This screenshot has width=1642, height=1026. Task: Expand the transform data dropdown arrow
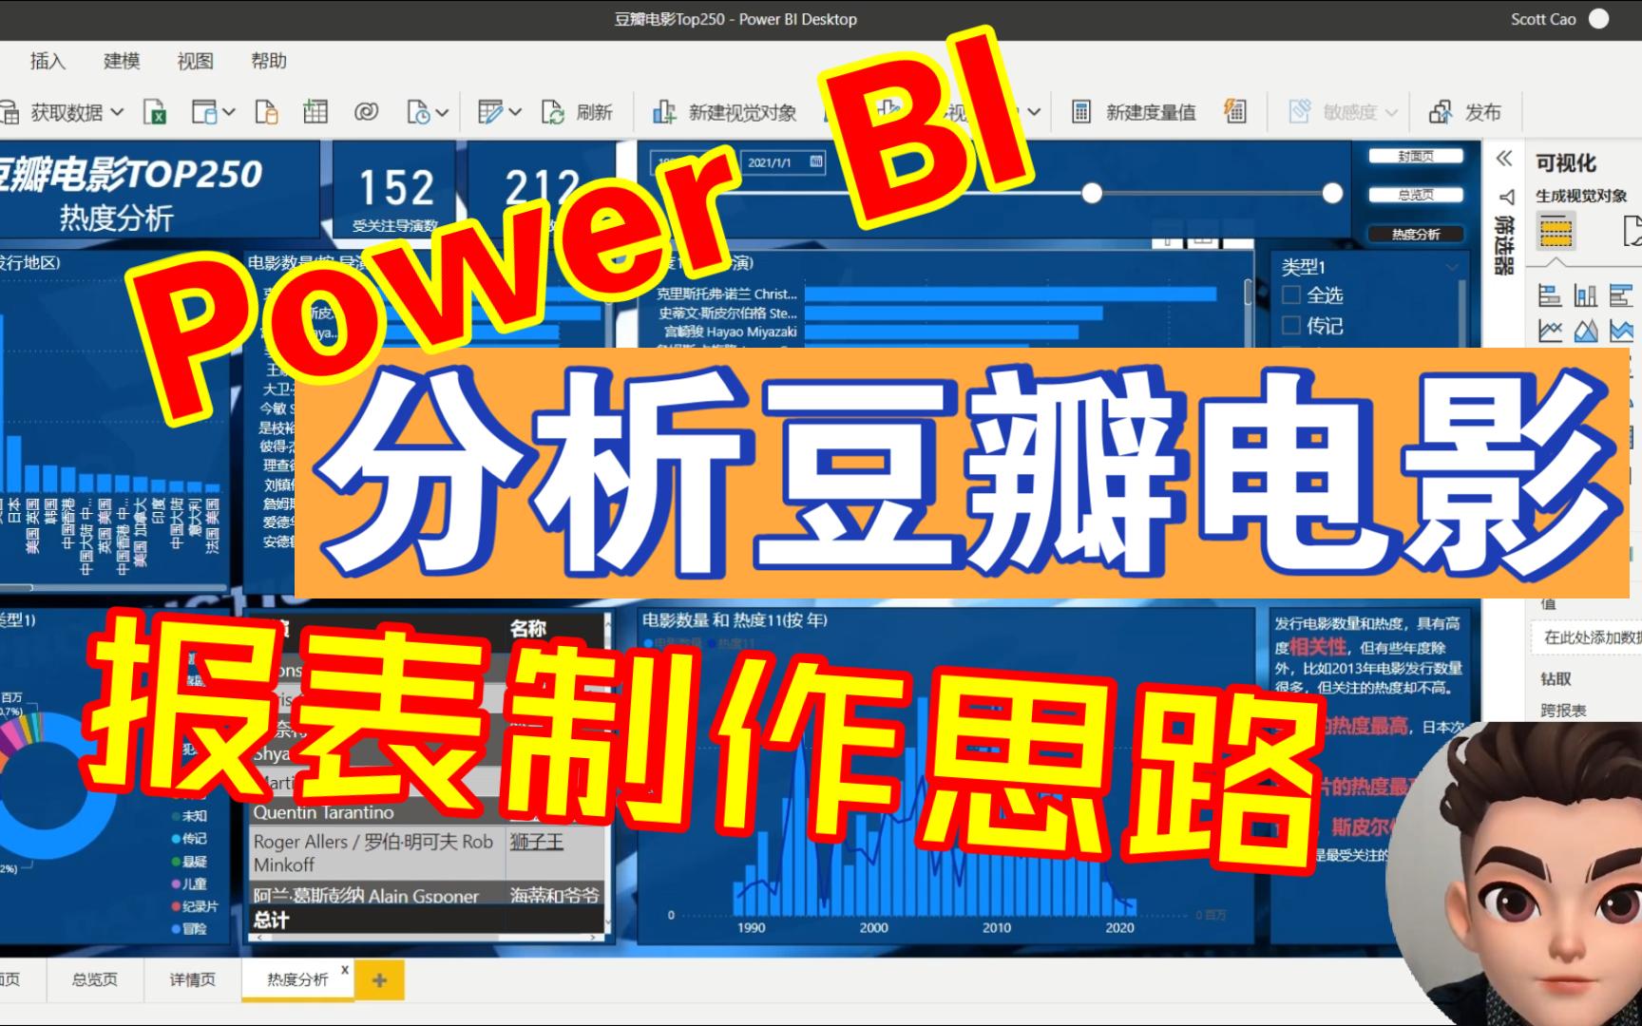(515, 112)
